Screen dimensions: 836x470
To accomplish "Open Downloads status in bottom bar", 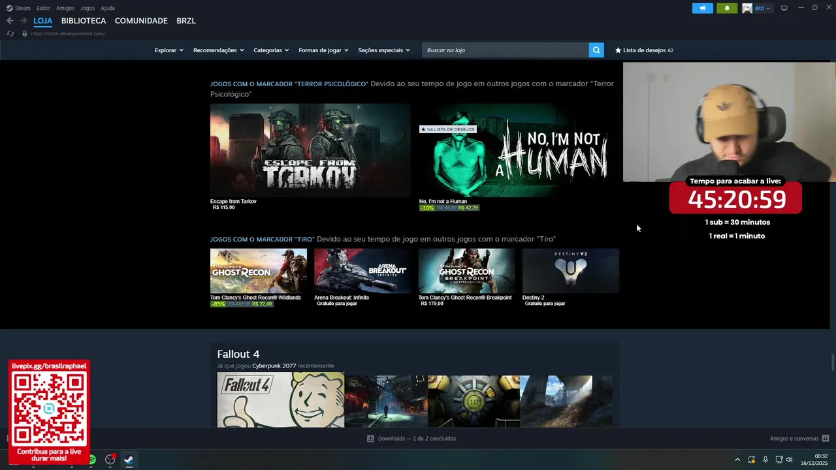I will (417, 439).
